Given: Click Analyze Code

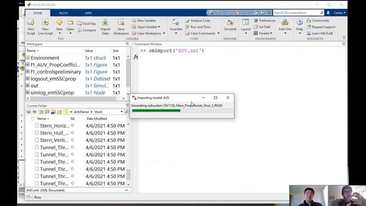Looking at the screenshot, I should click(x=198, y=21).
